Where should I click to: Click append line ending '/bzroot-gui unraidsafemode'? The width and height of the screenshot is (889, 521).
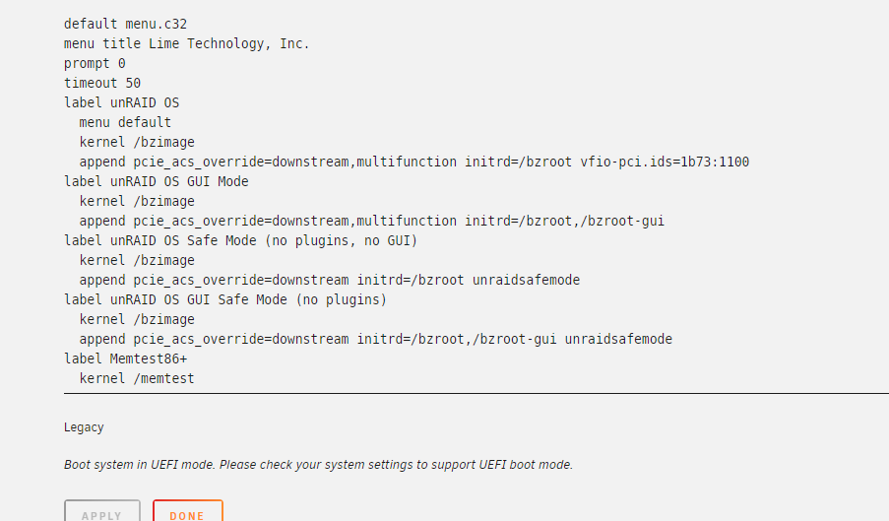[x=376, y=339]
